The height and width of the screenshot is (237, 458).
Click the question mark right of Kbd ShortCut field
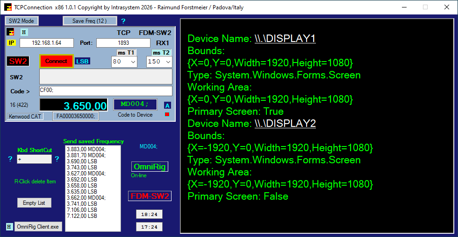point(57,159)
